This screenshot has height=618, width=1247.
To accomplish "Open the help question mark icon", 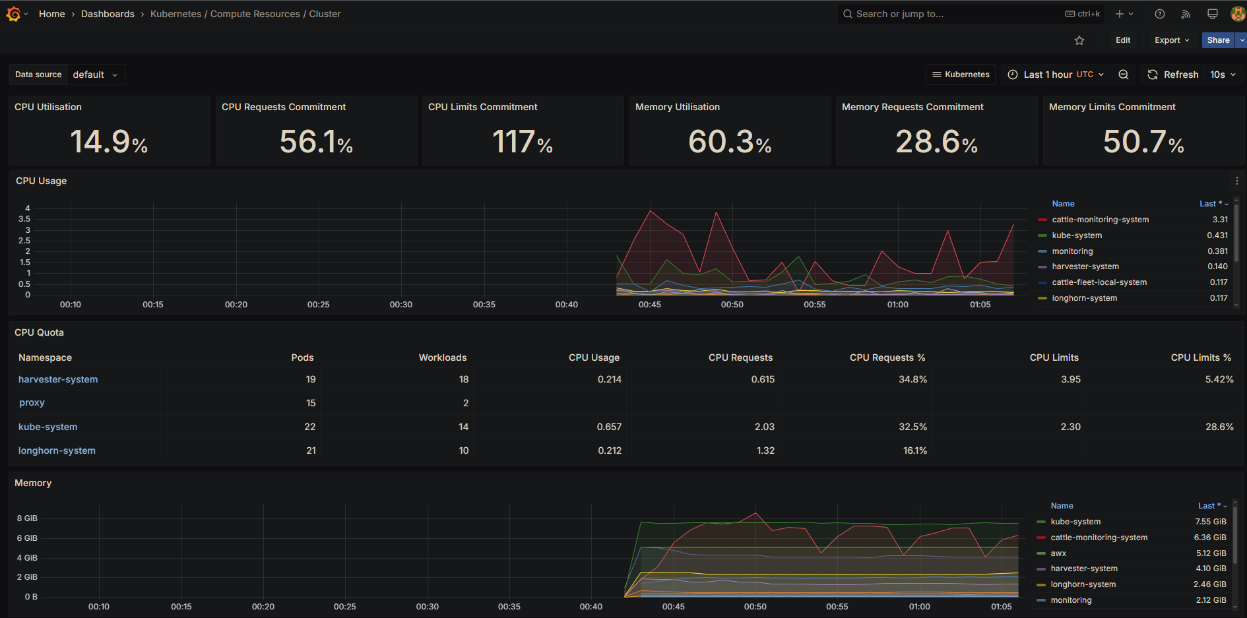I will pyautogui.click(x=1160, y=14).
